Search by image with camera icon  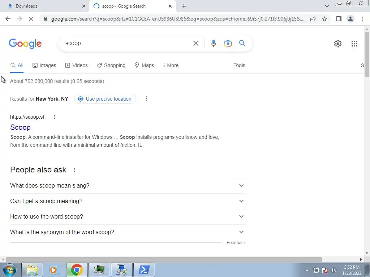228,43
